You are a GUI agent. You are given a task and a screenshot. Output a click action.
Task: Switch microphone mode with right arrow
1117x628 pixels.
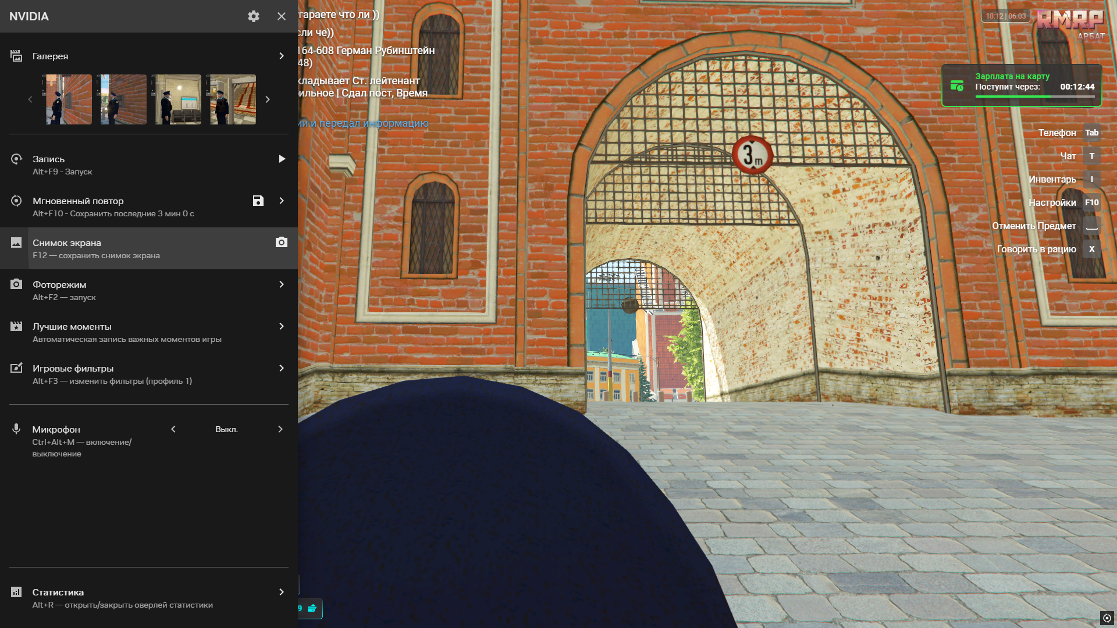tap(280, 429)
